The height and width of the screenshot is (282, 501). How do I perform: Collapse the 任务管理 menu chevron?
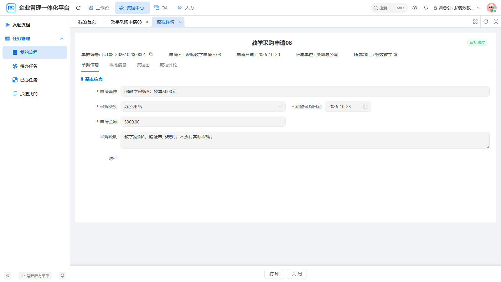click(62, 39)
